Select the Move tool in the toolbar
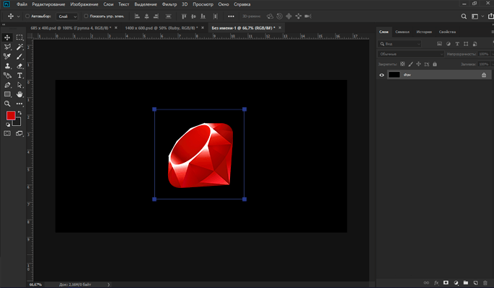Image resolution: width=494 pixels, height=288 pixels. click(x=7, y=37)
